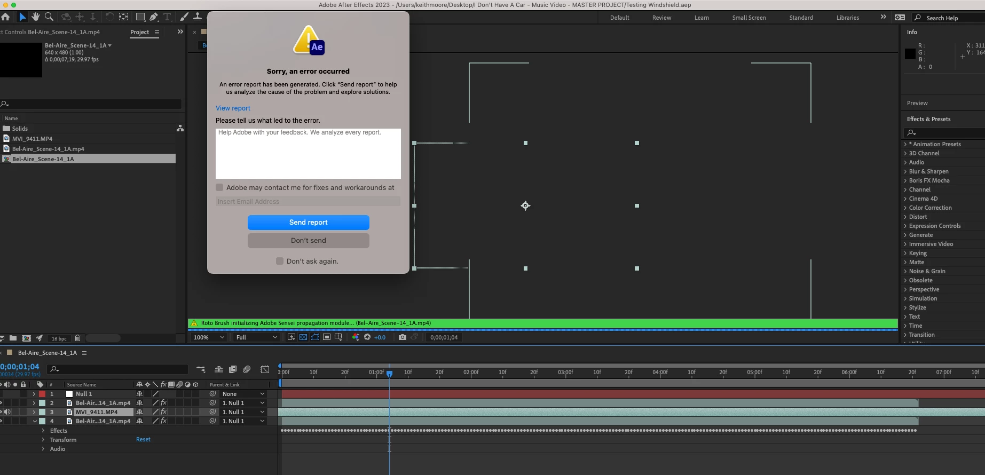The image size is (985, 475).
Task: Open the Full resolution dropdown
Action: click(x=256, y=337)
